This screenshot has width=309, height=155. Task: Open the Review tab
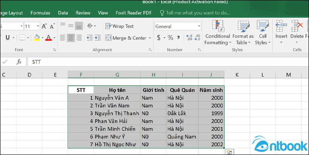click(83, 13)
